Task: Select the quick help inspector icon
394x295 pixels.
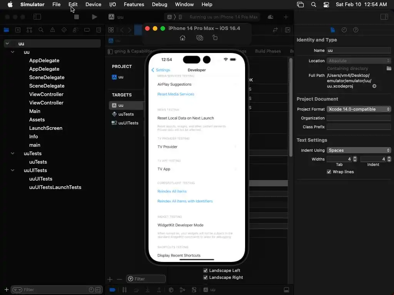Action: click(x=356, y=30)
